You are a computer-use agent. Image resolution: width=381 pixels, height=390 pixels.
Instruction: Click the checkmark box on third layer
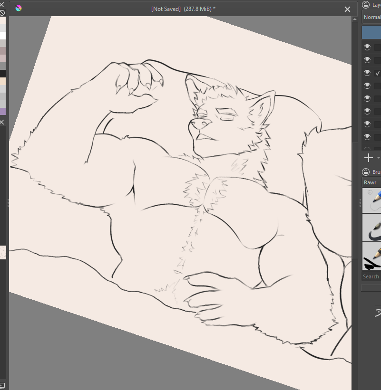[x=378, y=73]
